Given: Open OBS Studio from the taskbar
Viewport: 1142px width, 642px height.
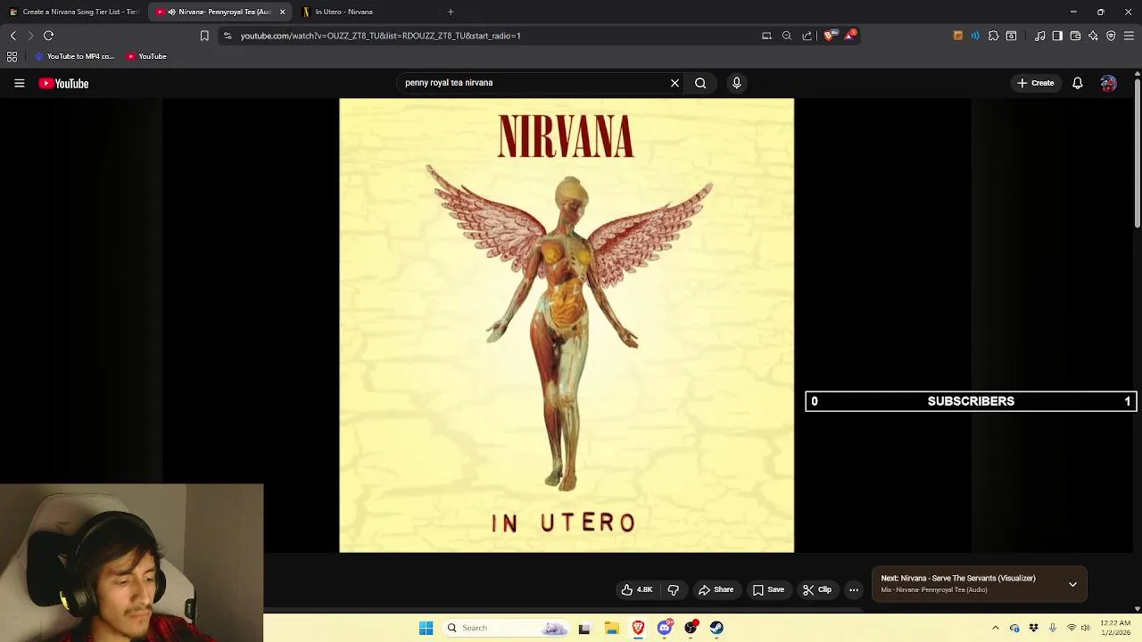Looking at the screenshot, I should pyautogui.click(x=691, y=628).
